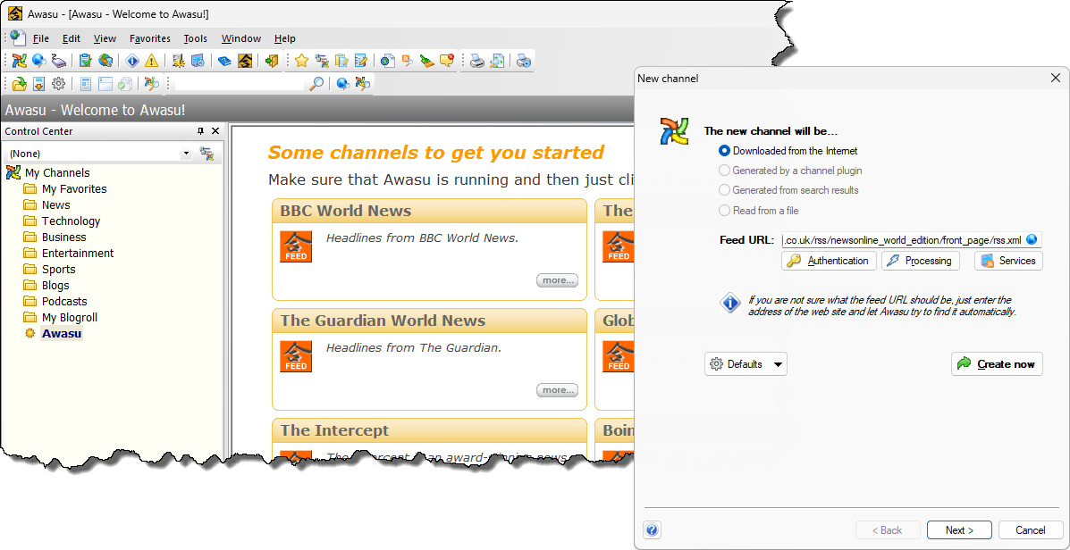Click the blue diamond information toolbar icon
Viewport: 1070px width, 550px height.
click(131, 61)
